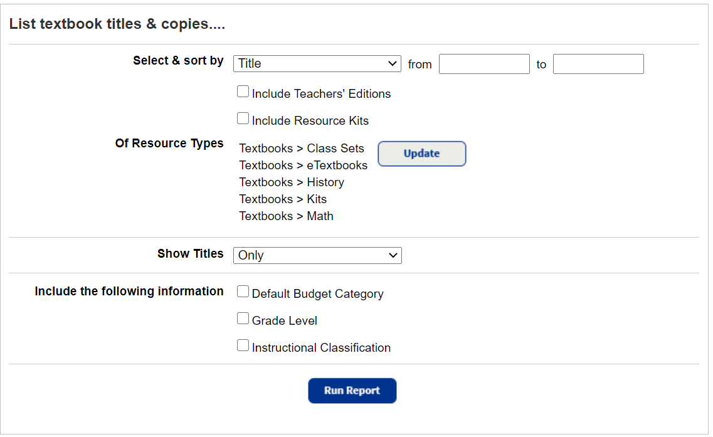
Task: Click the Run Report button
Action: coord(352,390)
